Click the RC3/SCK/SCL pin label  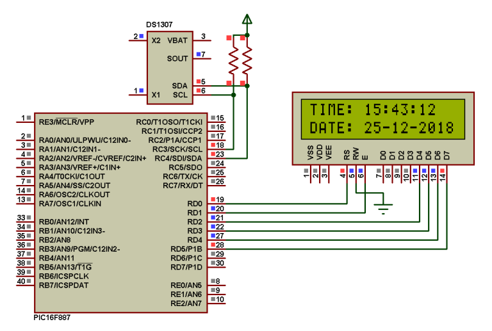(x=177, y=149)
